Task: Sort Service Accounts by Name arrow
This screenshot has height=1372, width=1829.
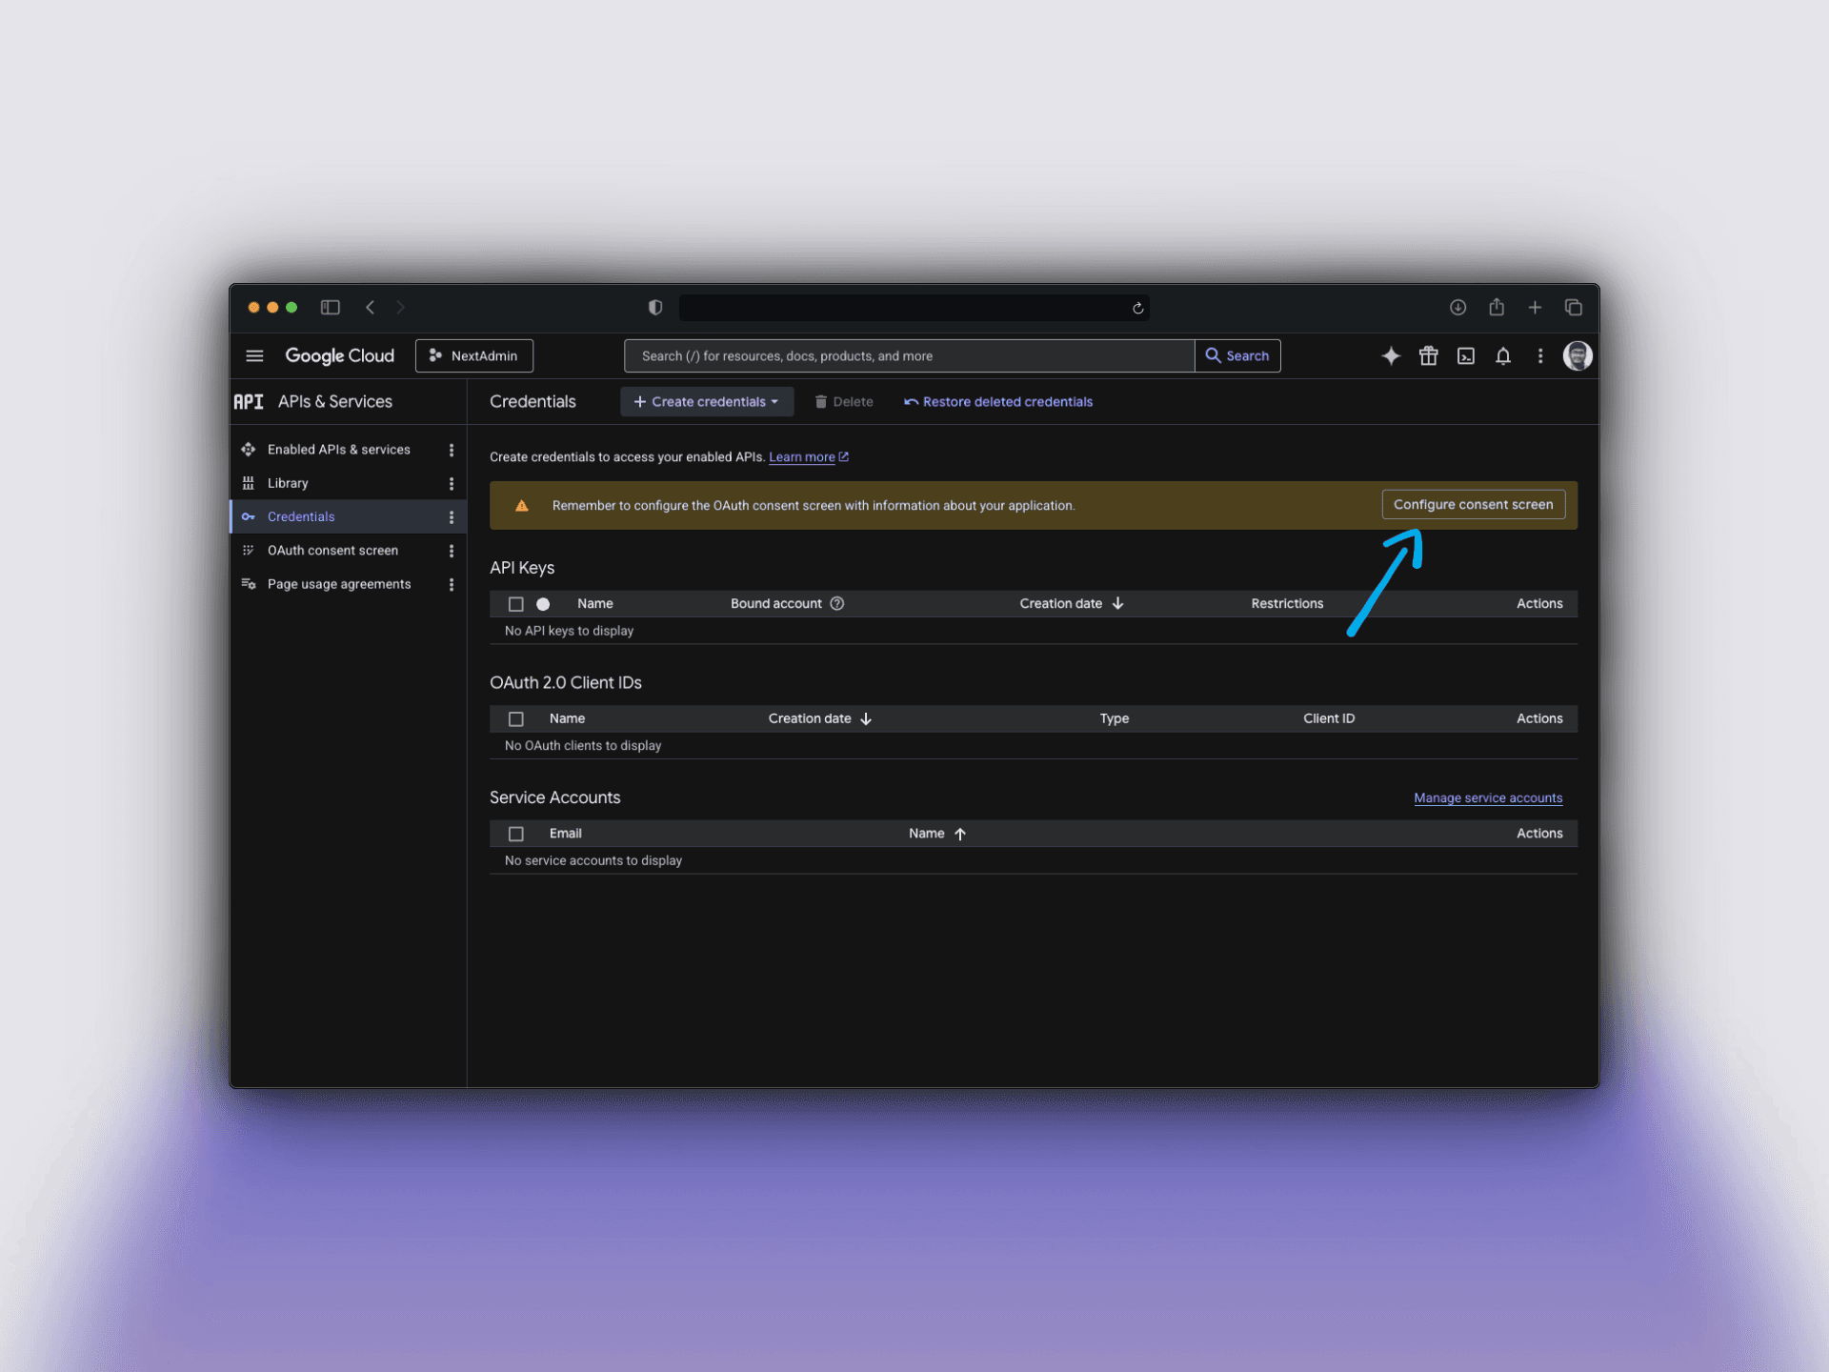Action: (960, 834)
